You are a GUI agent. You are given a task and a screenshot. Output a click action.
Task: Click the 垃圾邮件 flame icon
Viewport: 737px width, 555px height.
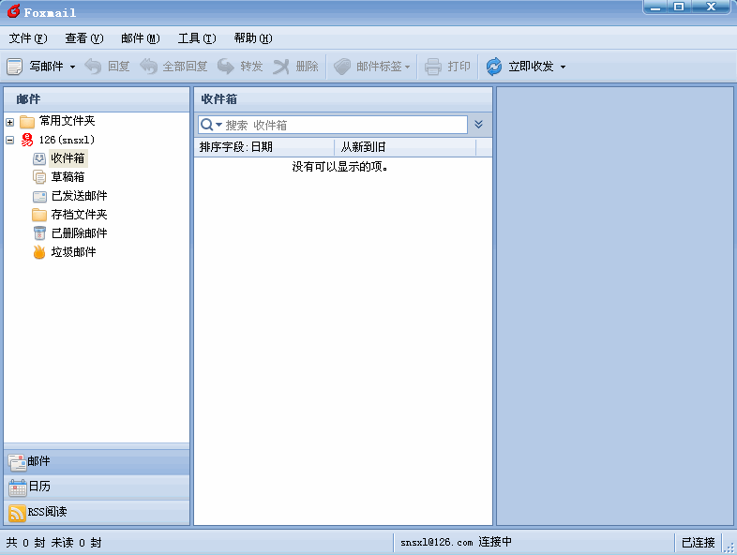[x=39, y=252]
